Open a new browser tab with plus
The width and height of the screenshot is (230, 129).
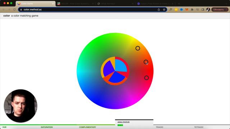(x=179, y=4)
